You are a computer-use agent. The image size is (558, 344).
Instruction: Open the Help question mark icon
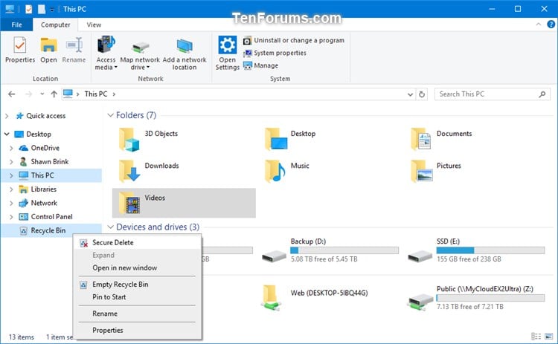tap(551, 25)
